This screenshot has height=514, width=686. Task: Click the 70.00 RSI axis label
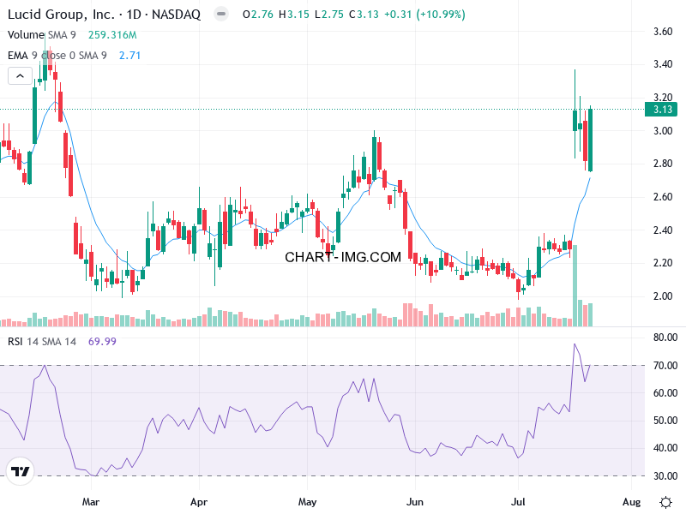coord(665,366)
